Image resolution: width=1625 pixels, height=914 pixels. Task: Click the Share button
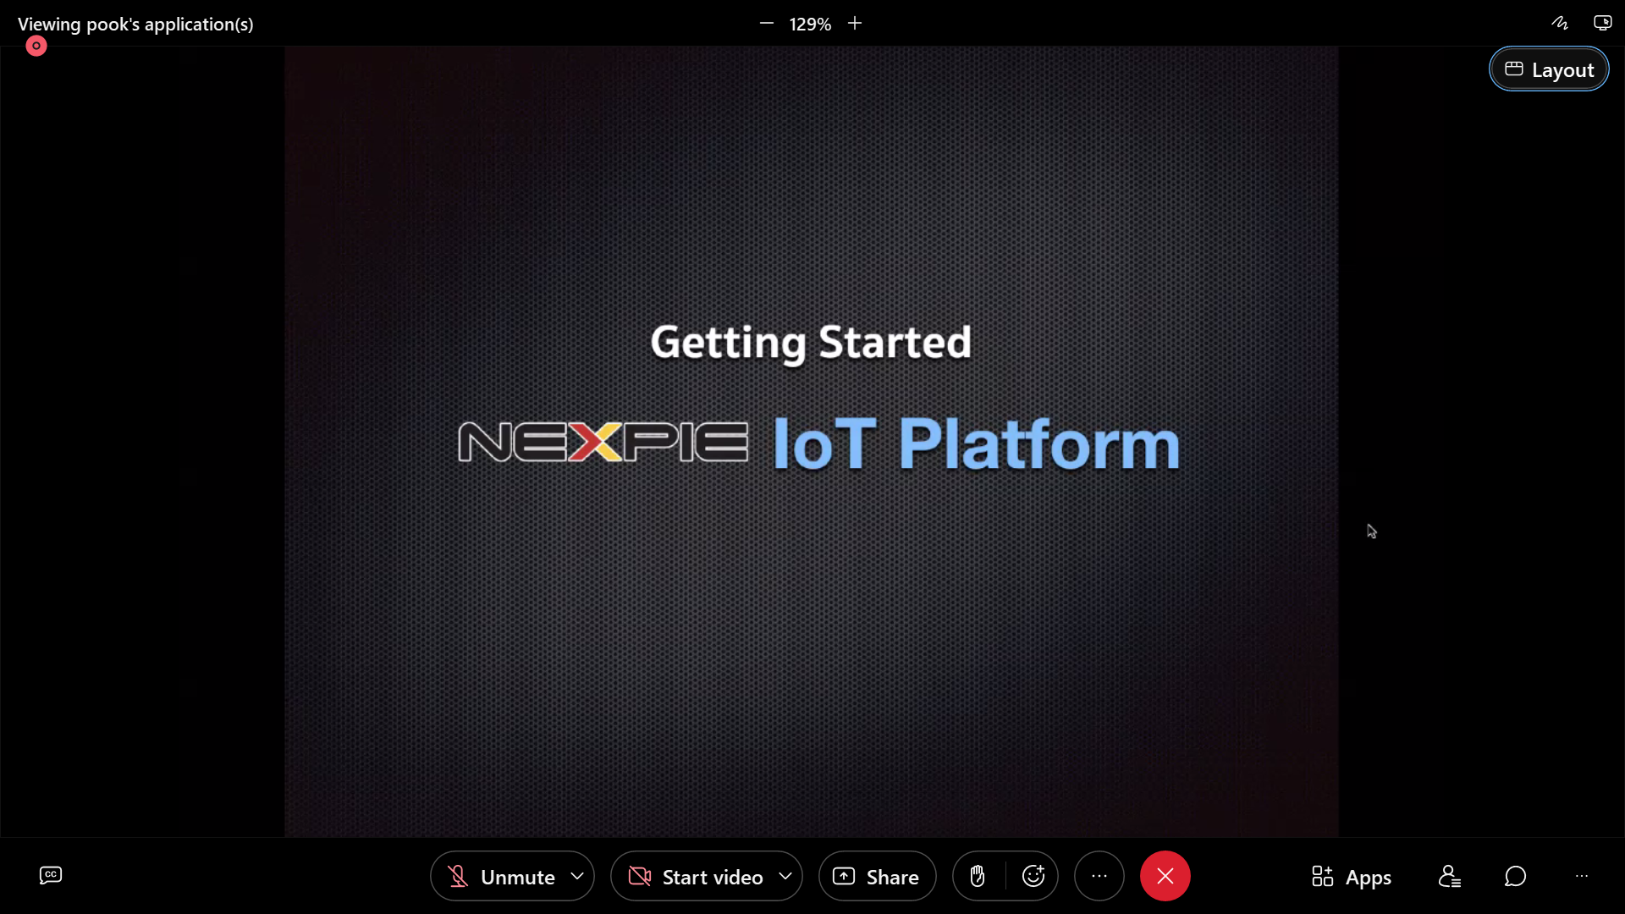click(877, 877)
